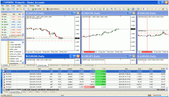Toggle the Market Watch toolbar icon
Image resolution: width=169 pixels, height=97 pixels.
(14, 9)
